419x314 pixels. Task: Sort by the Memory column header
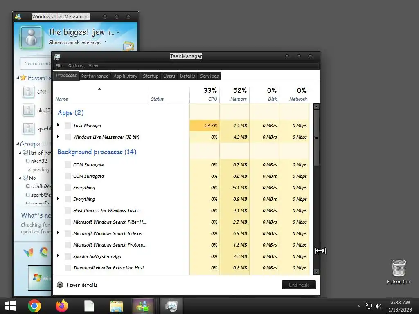point(234,94)
